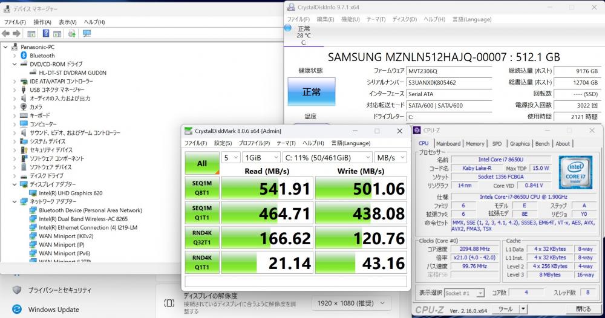Click the Bluetooth category icon
Screen dimensions: 605x318
pyautogui.click(x=24, y=56)
